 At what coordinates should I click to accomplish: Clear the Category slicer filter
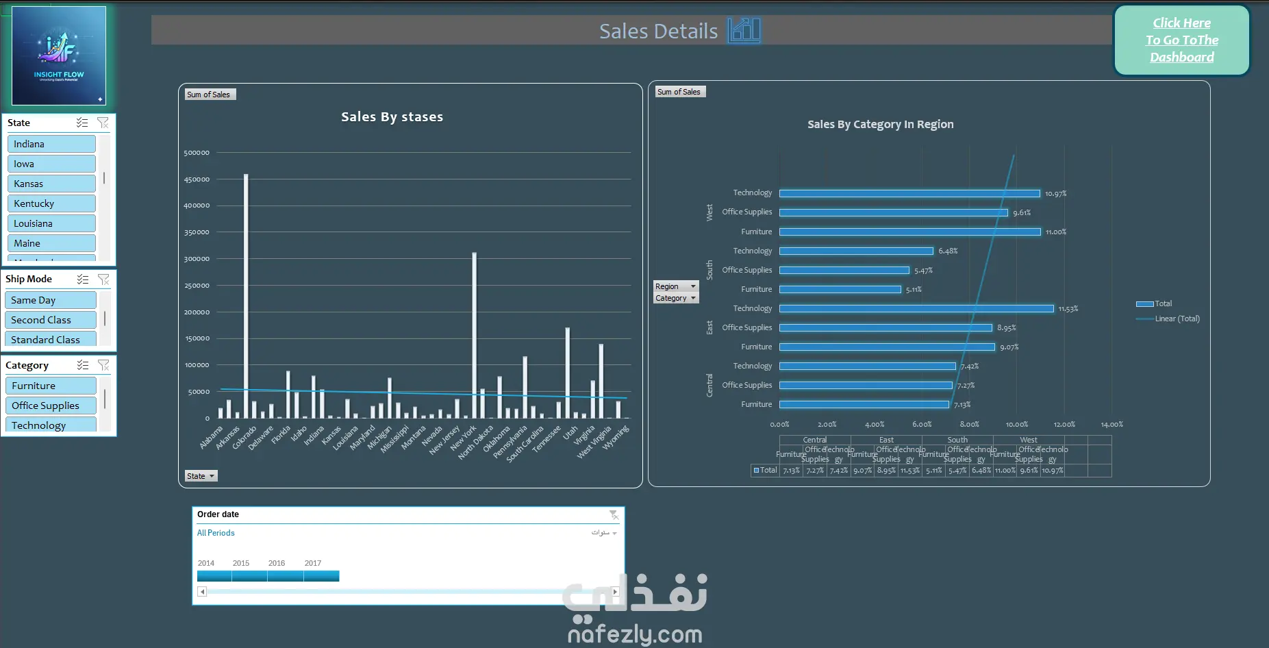[x=103, y=365]
